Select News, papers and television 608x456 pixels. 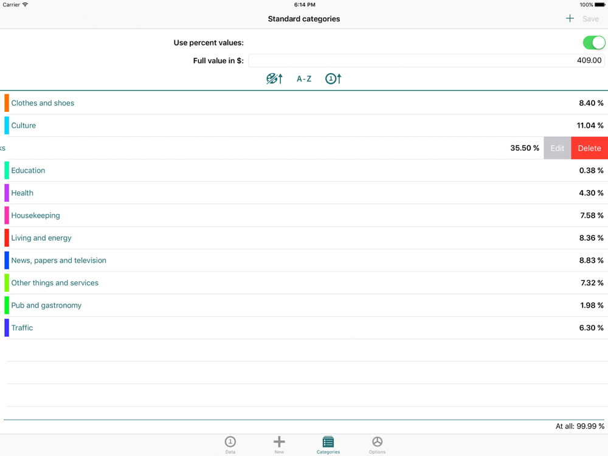click(304, 260)
